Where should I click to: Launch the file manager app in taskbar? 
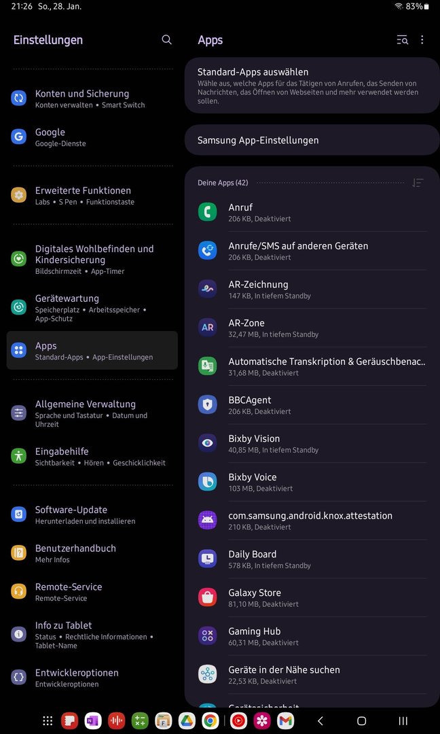[x=164, y=720]
